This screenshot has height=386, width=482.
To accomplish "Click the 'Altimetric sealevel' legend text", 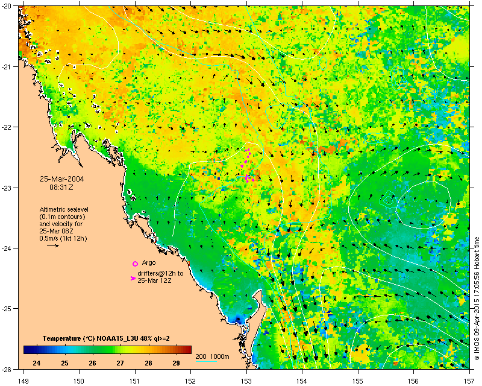I will (x=64, y=209).
